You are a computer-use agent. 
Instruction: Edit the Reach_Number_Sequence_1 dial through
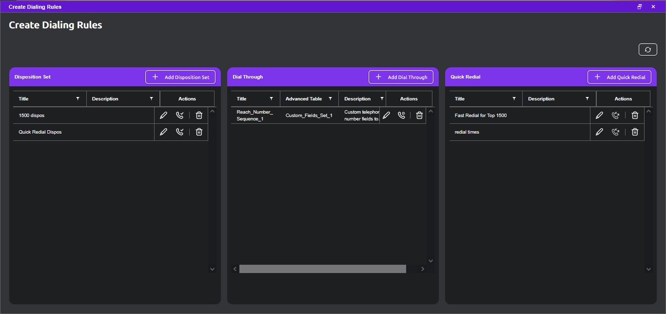pyautogui.click(x=386, y=116)
